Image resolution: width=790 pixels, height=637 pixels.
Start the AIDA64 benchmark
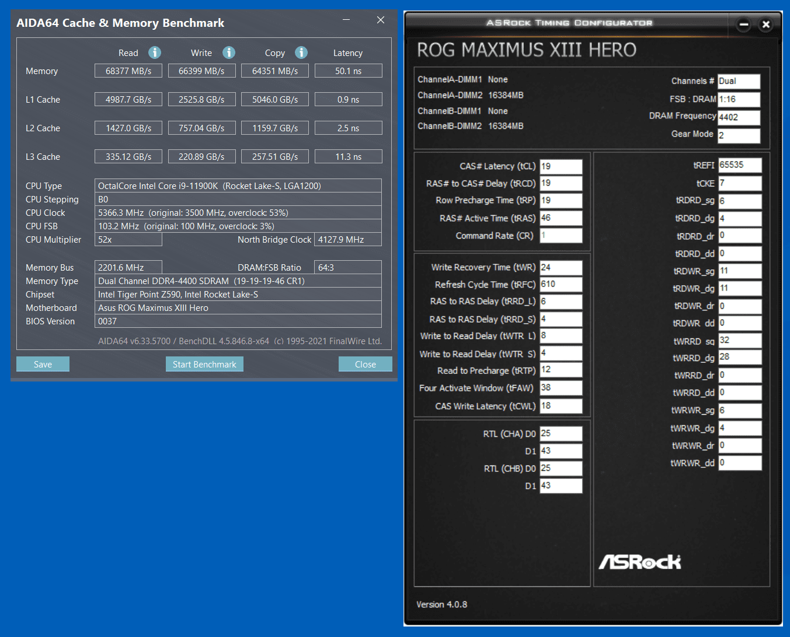[204, 364]
